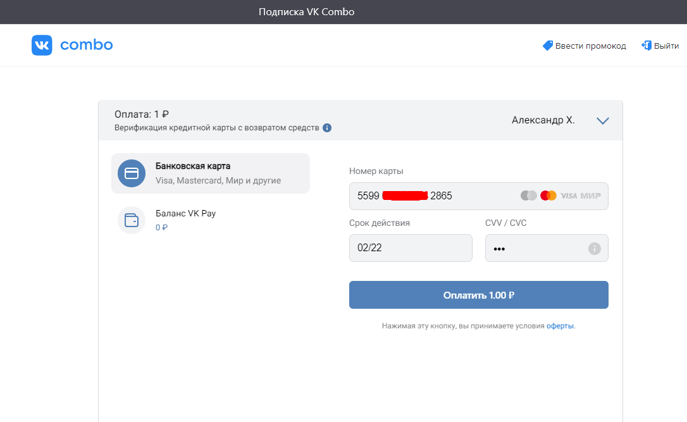Open the "оферты" terms link
The width and height of the screenshot is (687, 422).
559,326
